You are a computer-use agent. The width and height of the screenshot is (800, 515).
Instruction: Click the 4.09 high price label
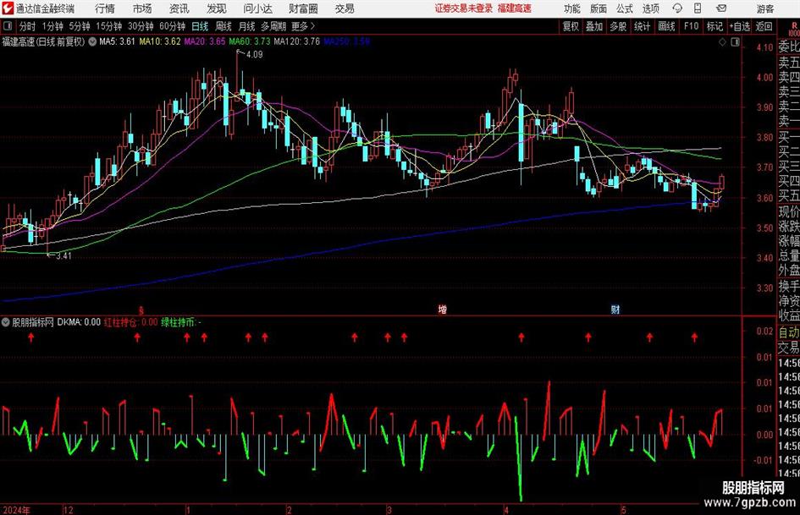[254, 55]
